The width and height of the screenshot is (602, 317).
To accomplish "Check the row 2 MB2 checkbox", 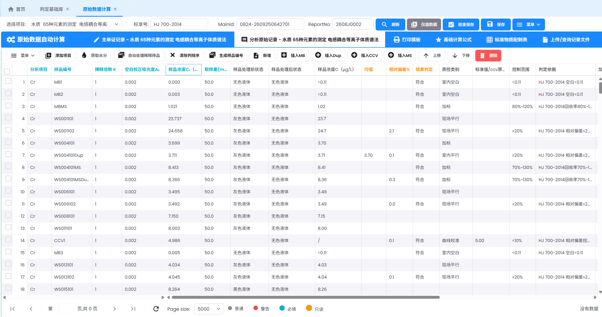I will (8, 93).
